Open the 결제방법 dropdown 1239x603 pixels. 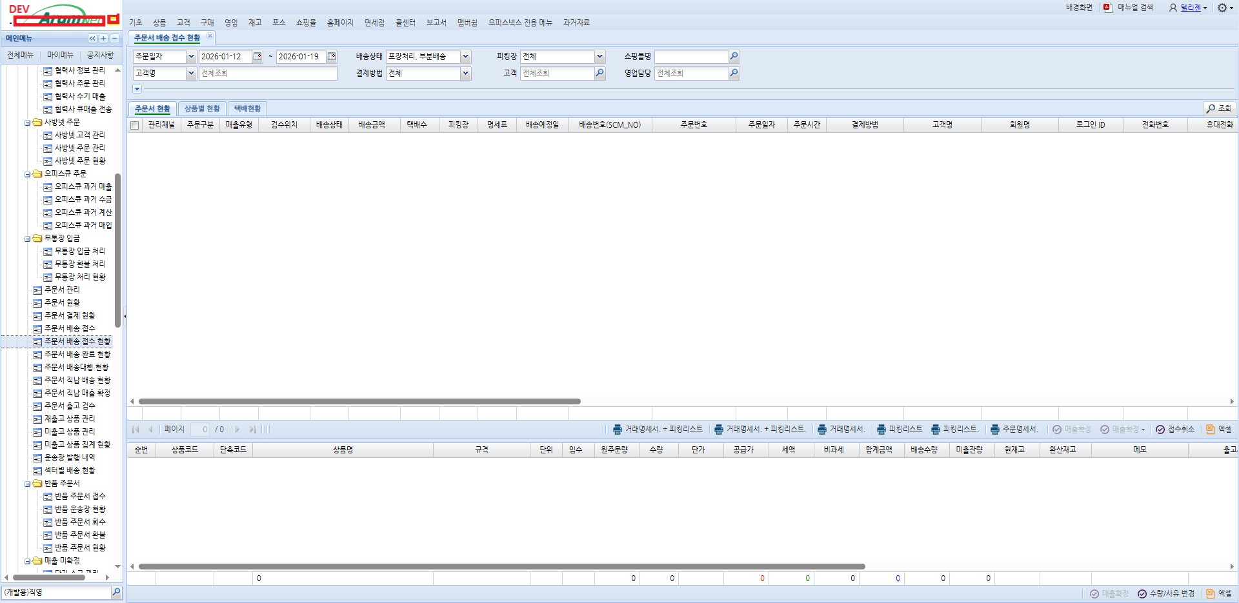[465, 74]
